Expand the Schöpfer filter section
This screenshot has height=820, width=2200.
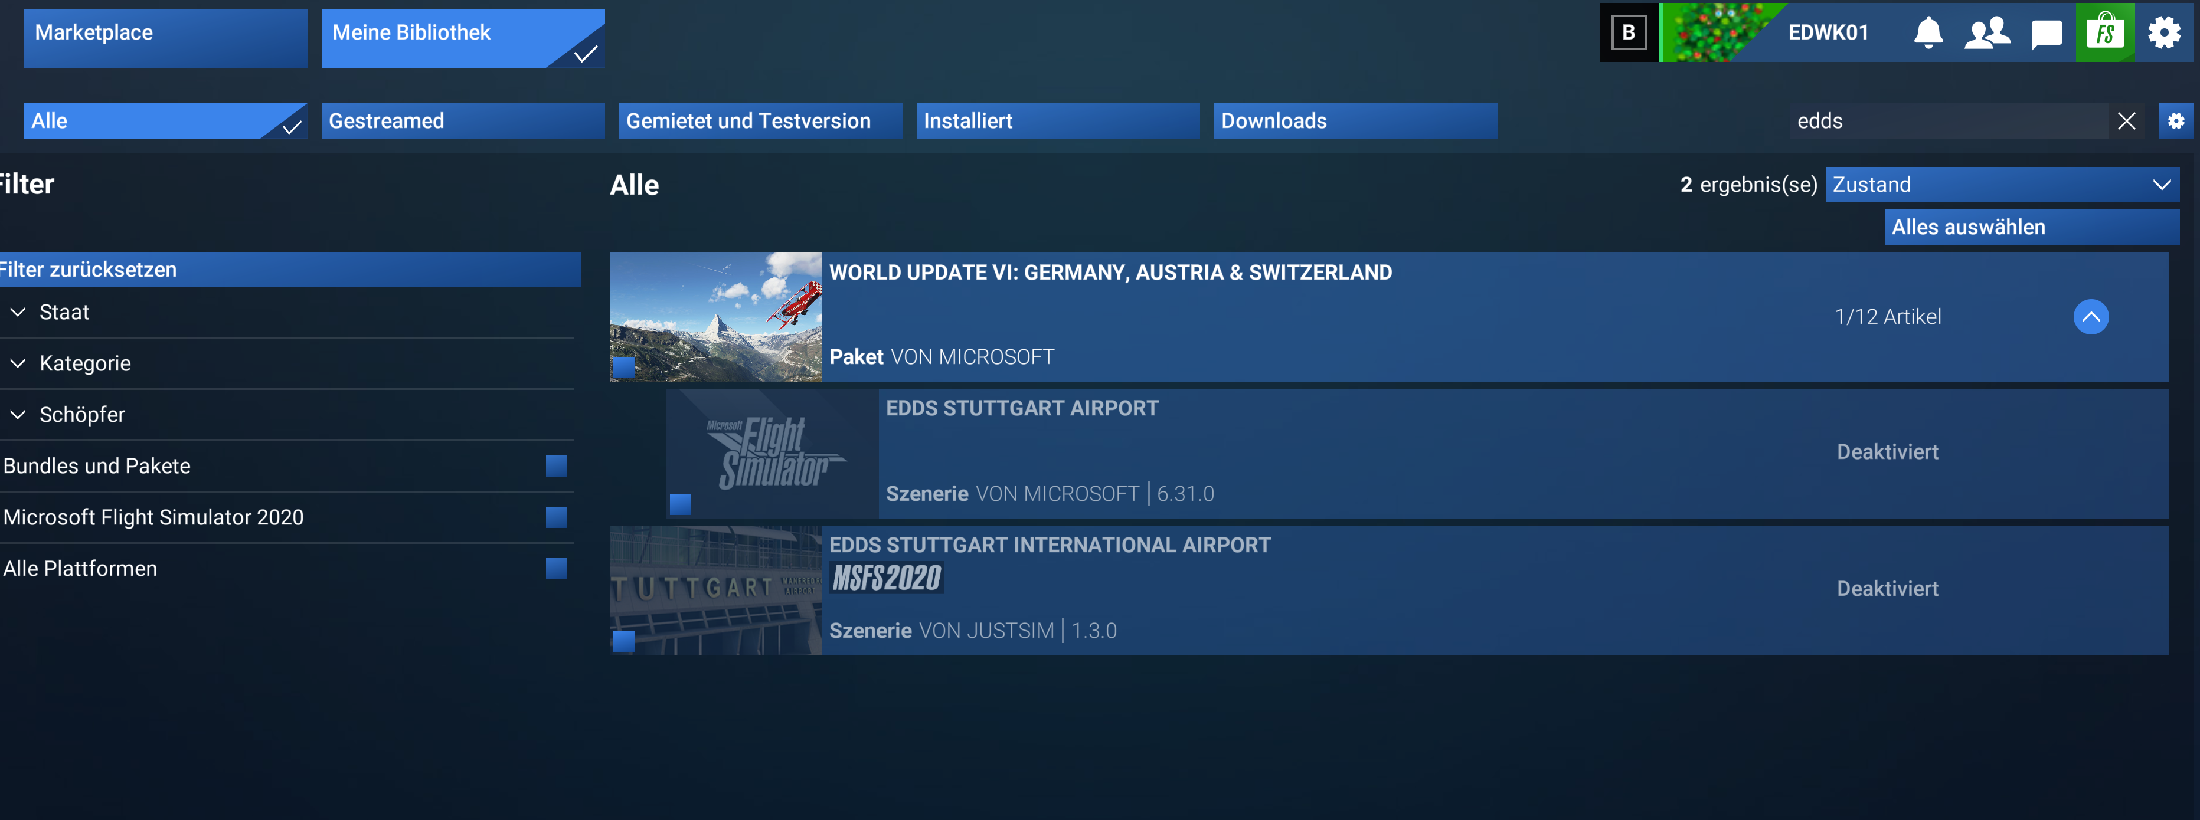click(x=287, y=415)
